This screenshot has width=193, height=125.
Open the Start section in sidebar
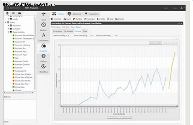pos(43,16)
